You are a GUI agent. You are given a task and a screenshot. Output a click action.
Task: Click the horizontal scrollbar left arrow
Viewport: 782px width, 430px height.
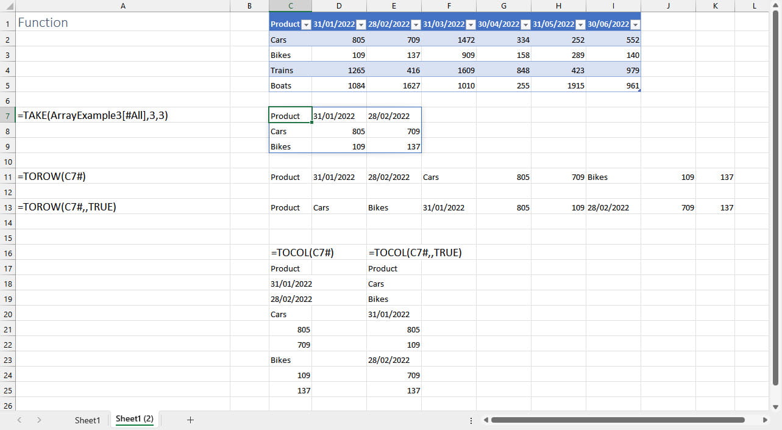point(486,420)
